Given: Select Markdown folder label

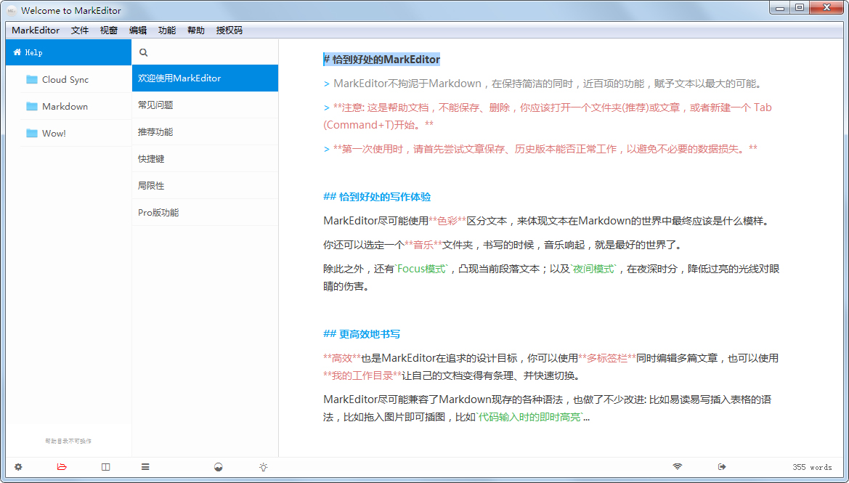Looking at the screenshot, I should pos(65,106).
